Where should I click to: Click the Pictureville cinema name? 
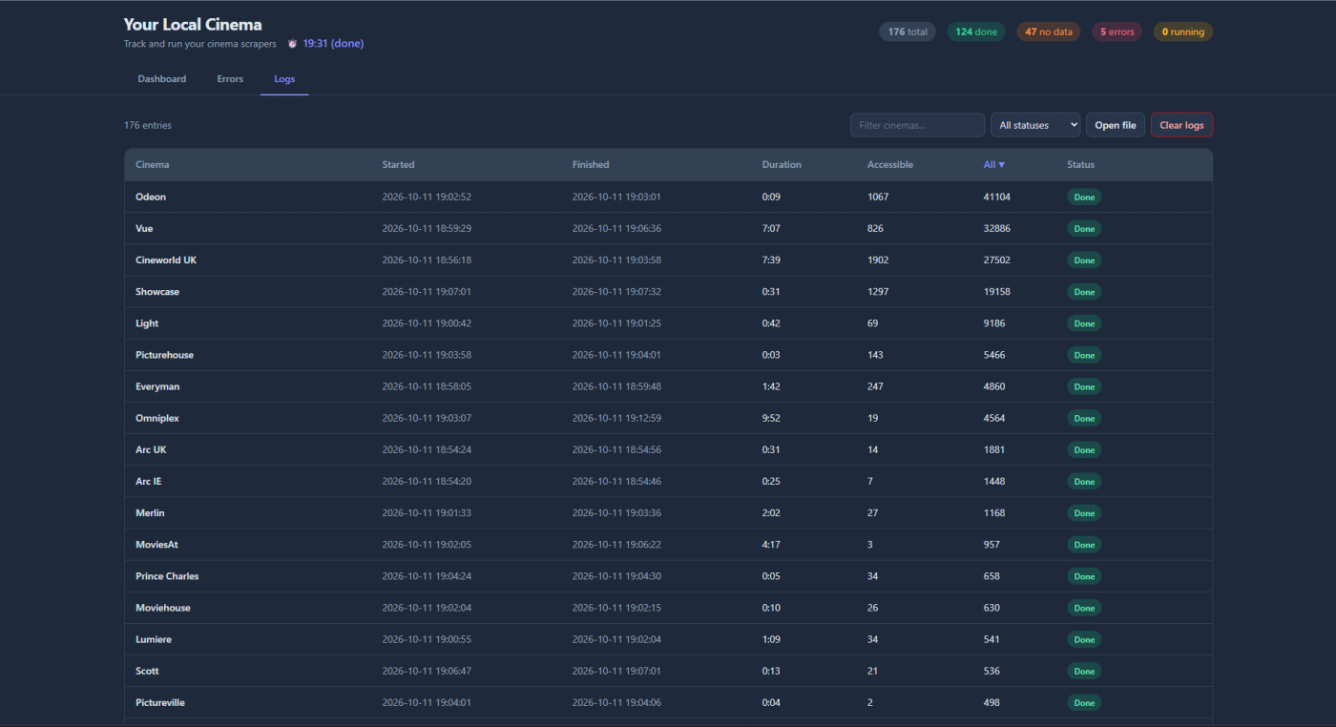point(160,702)
